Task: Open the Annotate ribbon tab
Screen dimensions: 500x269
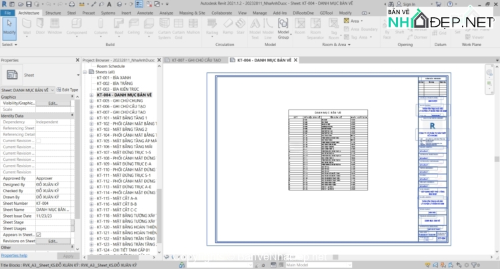Action: pyautogui.click(x=146, y=12)
